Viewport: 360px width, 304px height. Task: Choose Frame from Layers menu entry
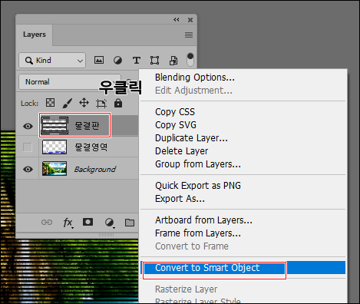coord(198,233)
